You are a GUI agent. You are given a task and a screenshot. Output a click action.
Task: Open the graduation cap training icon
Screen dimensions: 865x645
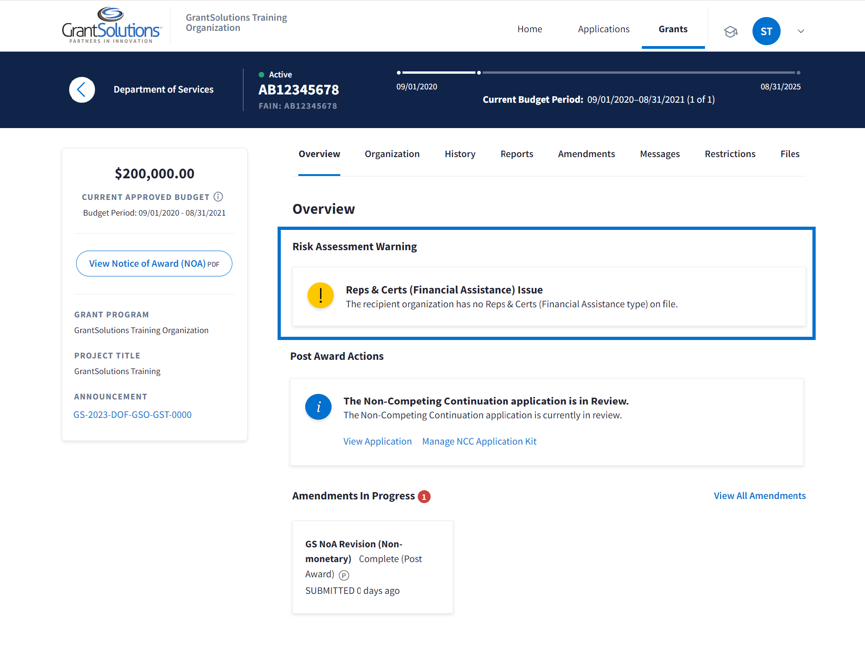point(730,32)
